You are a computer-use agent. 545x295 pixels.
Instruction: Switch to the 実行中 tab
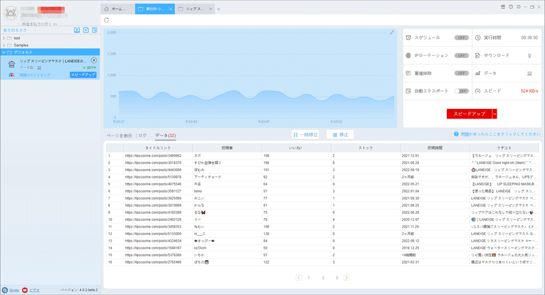tap(155, 9)
